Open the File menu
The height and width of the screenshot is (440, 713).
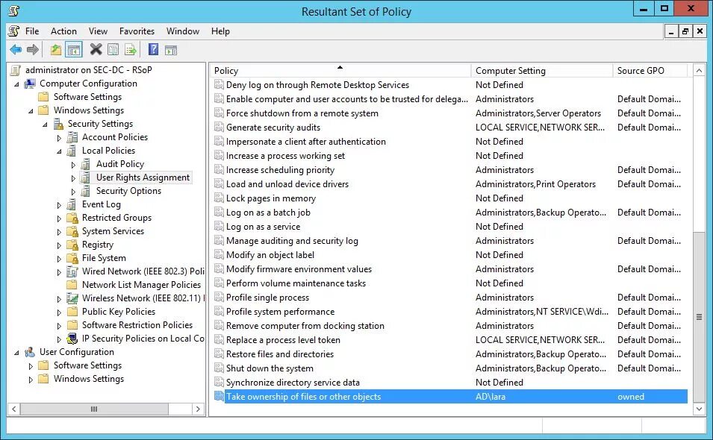(32, 31)
